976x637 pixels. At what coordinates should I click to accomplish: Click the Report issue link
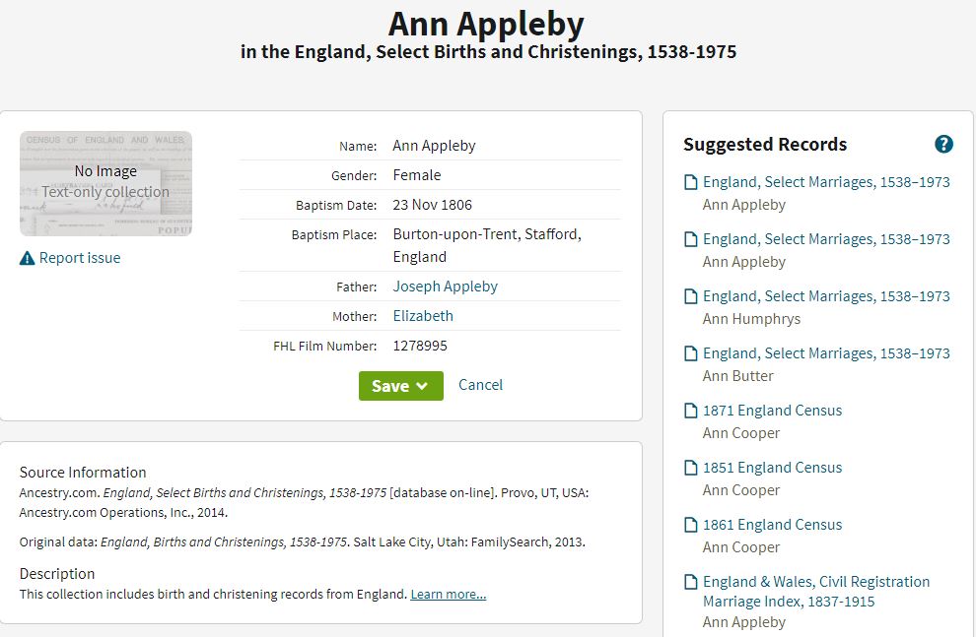(80, 258)
